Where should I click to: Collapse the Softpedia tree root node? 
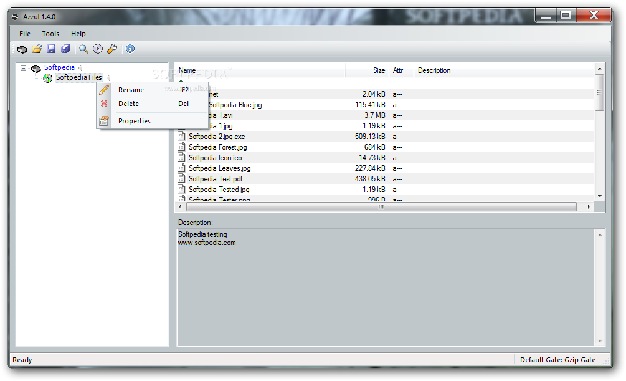(24, 68)
